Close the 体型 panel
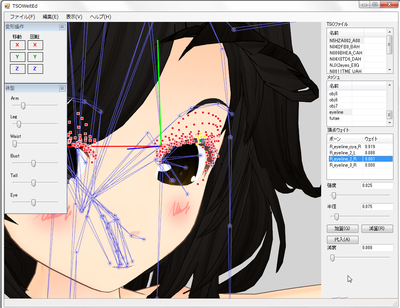 [62, 88]
